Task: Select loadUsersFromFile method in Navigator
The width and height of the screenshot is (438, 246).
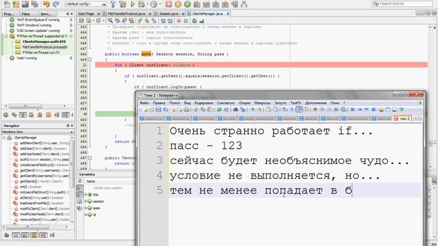Action: click(38, 204)
